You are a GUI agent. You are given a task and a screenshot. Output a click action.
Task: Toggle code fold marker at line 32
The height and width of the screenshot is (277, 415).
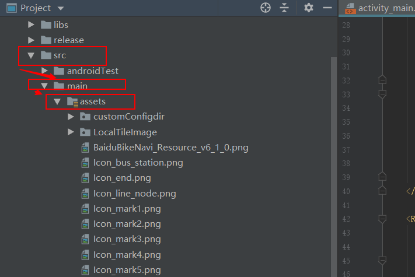(x=382, y=80)
